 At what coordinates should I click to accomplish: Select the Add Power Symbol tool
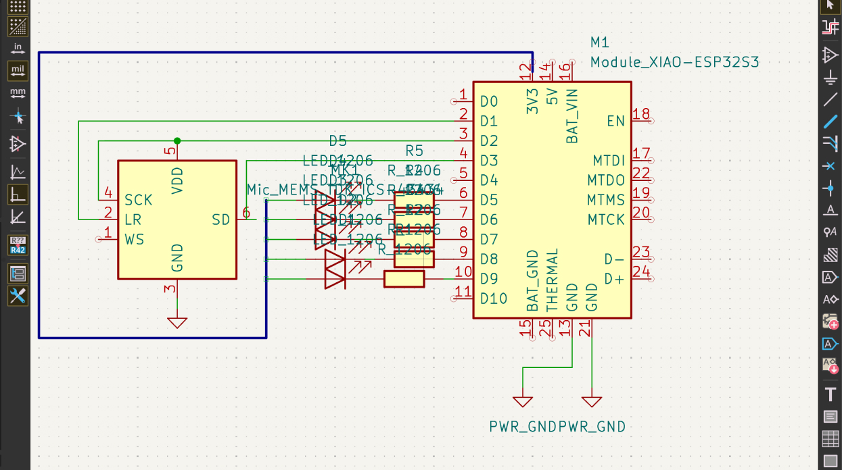point(831,77)
